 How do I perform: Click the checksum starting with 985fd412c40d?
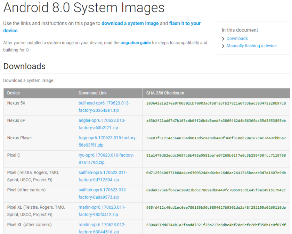216,207
